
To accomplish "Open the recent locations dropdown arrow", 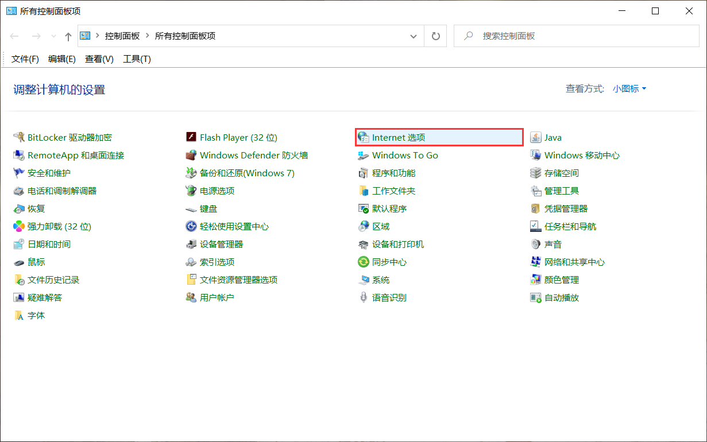I will point(54,36).
